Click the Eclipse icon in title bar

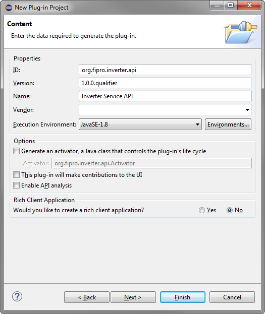(x=9, y=8)
